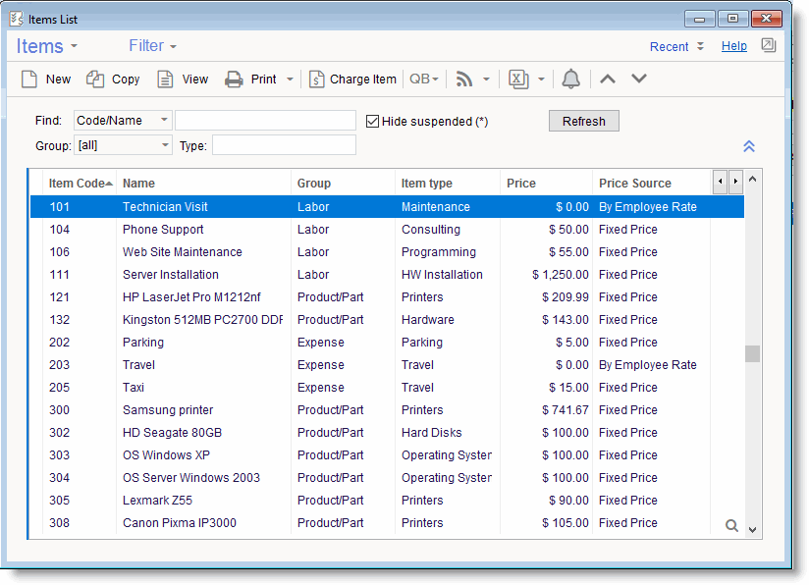
Task: Click the Print icon in toolbar
Action: 234,80
